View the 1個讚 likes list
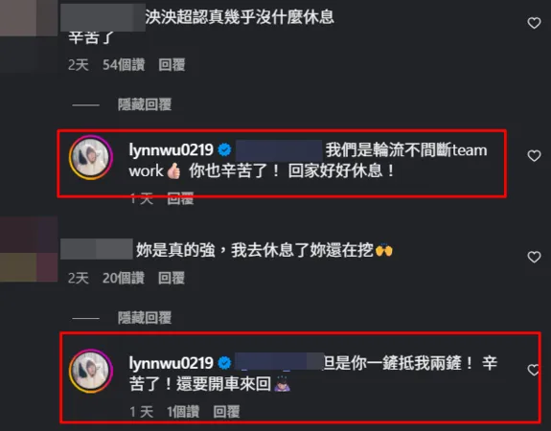The height and width of the screenshot is (431, 551). 183,412
